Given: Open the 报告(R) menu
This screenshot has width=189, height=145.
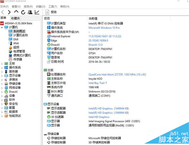Looking at the screenshot, I should coord(28,6).
